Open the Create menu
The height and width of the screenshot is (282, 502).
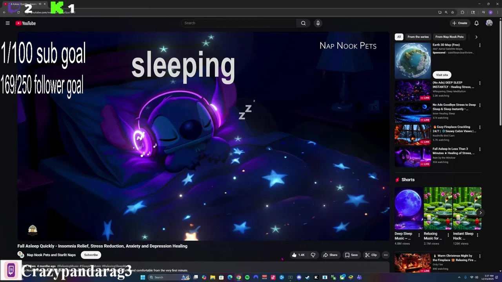coord(460,23)
